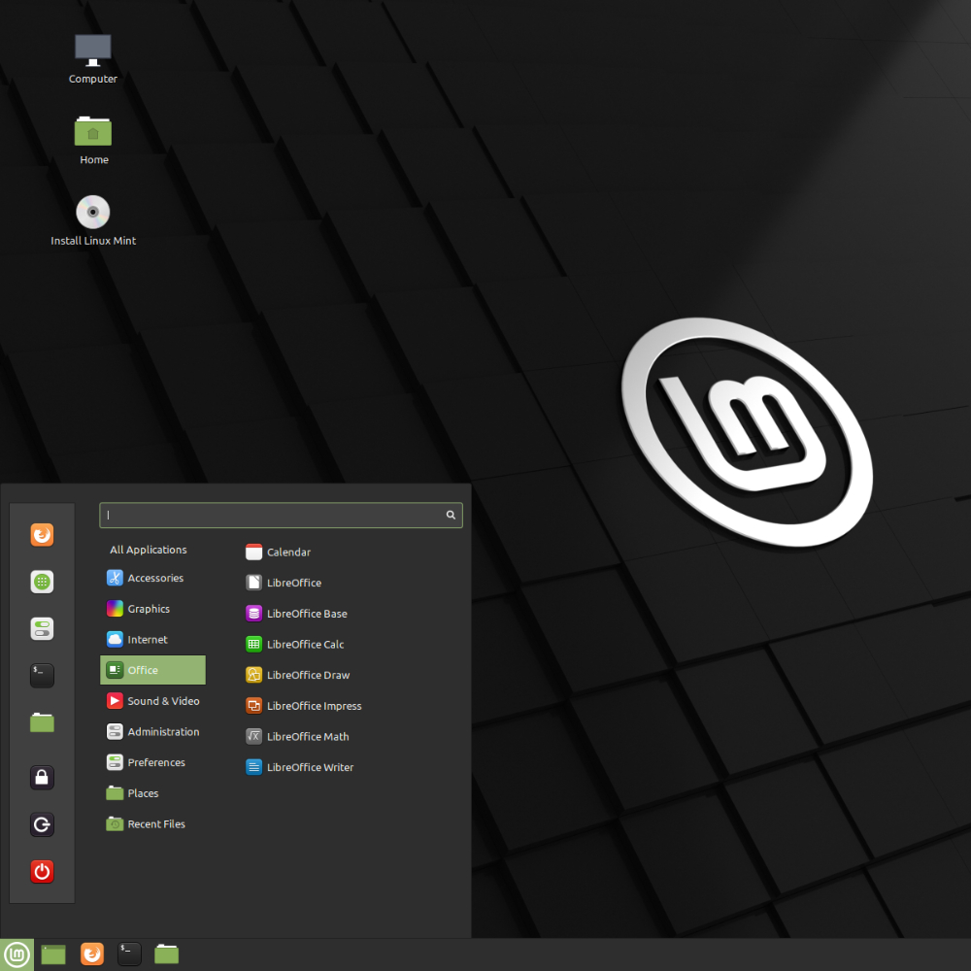Image resolution: width=971 pixels, height=971 pixels.
Task: Click the 'LibreOffice Math' label text
Action: [x=308, y=736]
